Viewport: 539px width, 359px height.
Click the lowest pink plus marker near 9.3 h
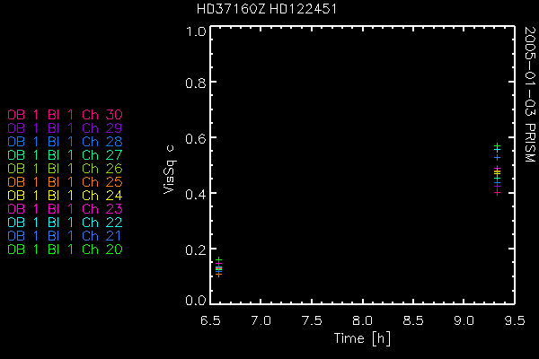(x=497, y=193)
